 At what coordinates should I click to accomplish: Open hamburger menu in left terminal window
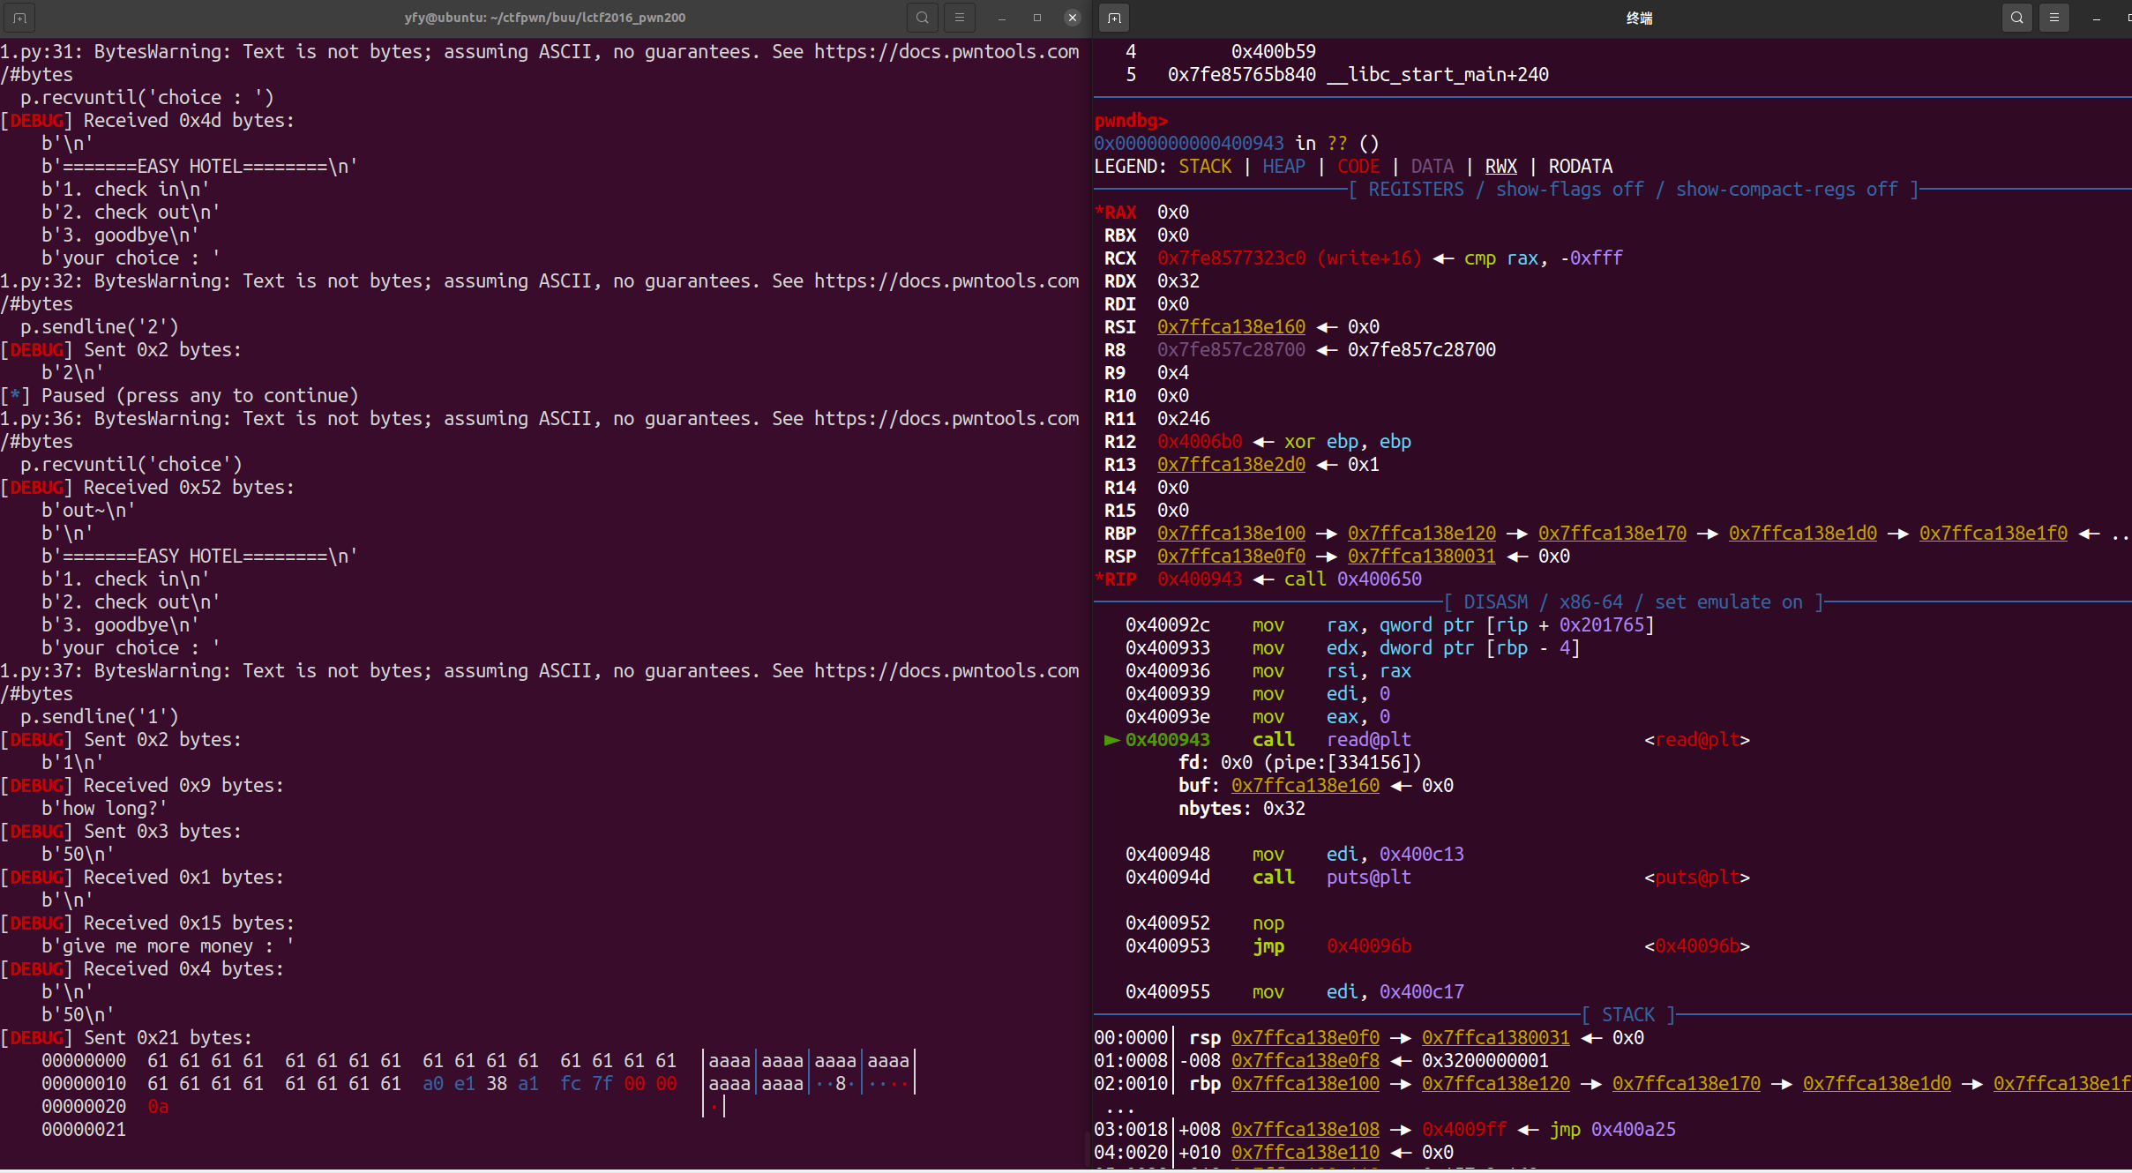pyautogui.click(x=960, y=18)
